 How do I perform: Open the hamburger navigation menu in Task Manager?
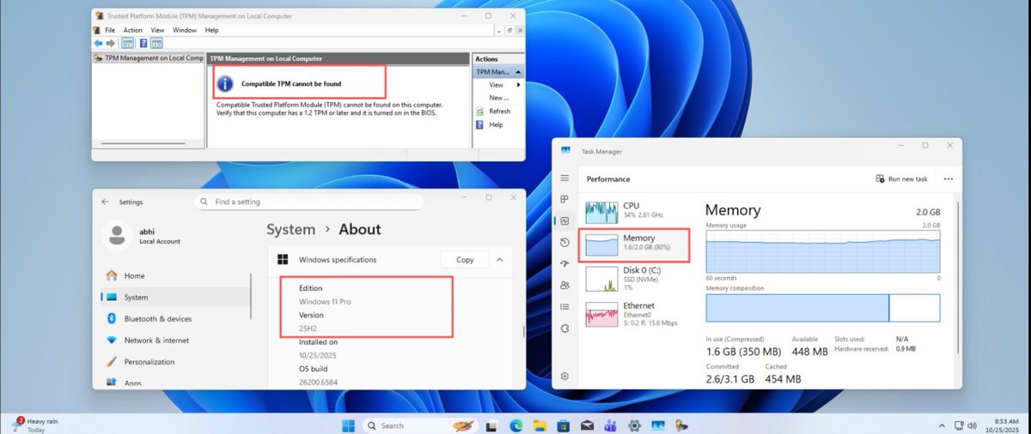tap(564, 178)
